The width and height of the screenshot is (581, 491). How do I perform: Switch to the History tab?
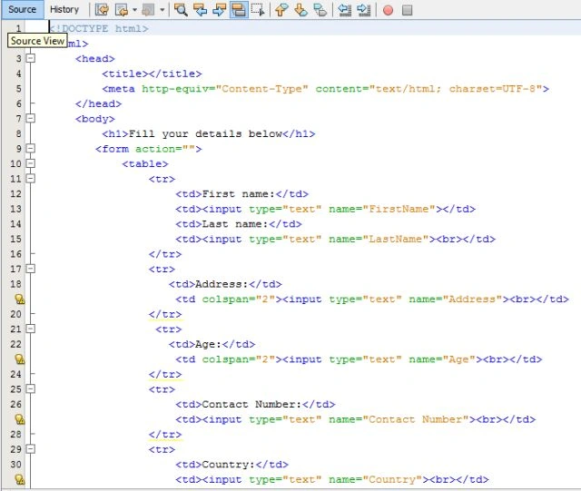(x=64, y=10)
